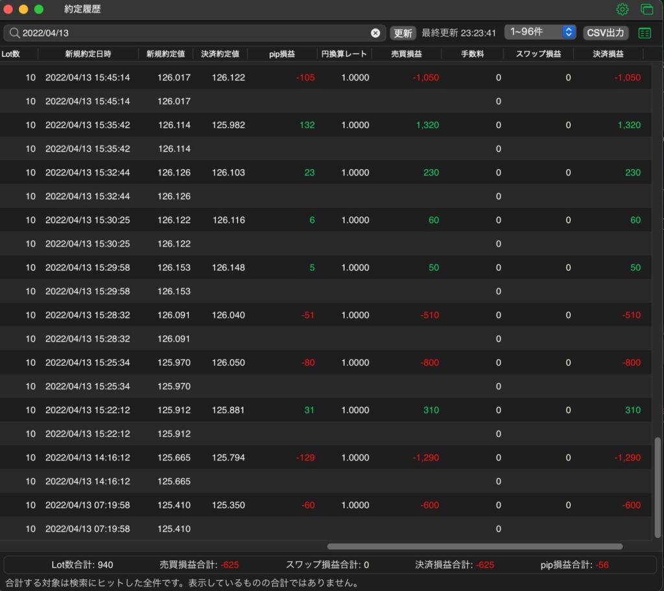Click the CSV出力 export button
The image size is (664, 591).
pyautogui.click(x=606, y=33)
